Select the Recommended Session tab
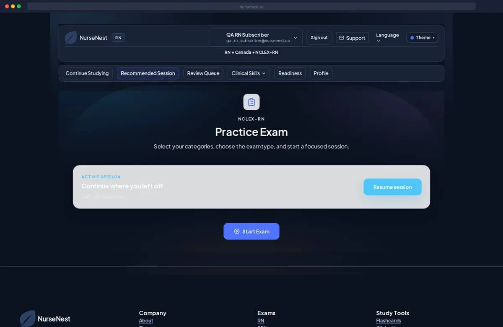 [x=148, y=73]
